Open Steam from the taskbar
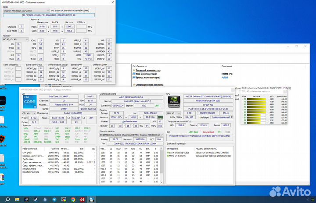 pyautogui.click(x=36, y=199)
